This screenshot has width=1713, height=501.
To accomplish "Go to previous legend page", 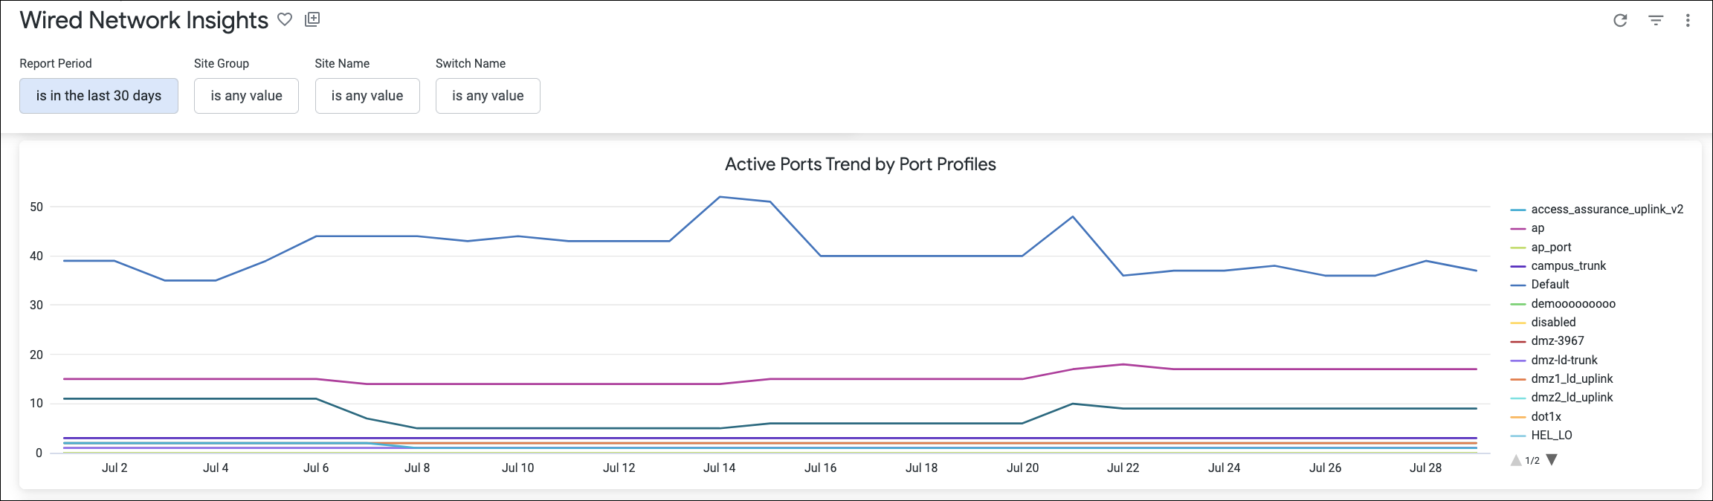I will (1516, 460).
